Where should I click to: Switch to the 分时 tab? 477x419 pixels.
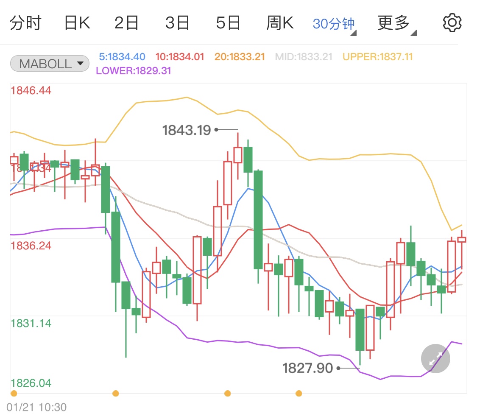[25, 23]
